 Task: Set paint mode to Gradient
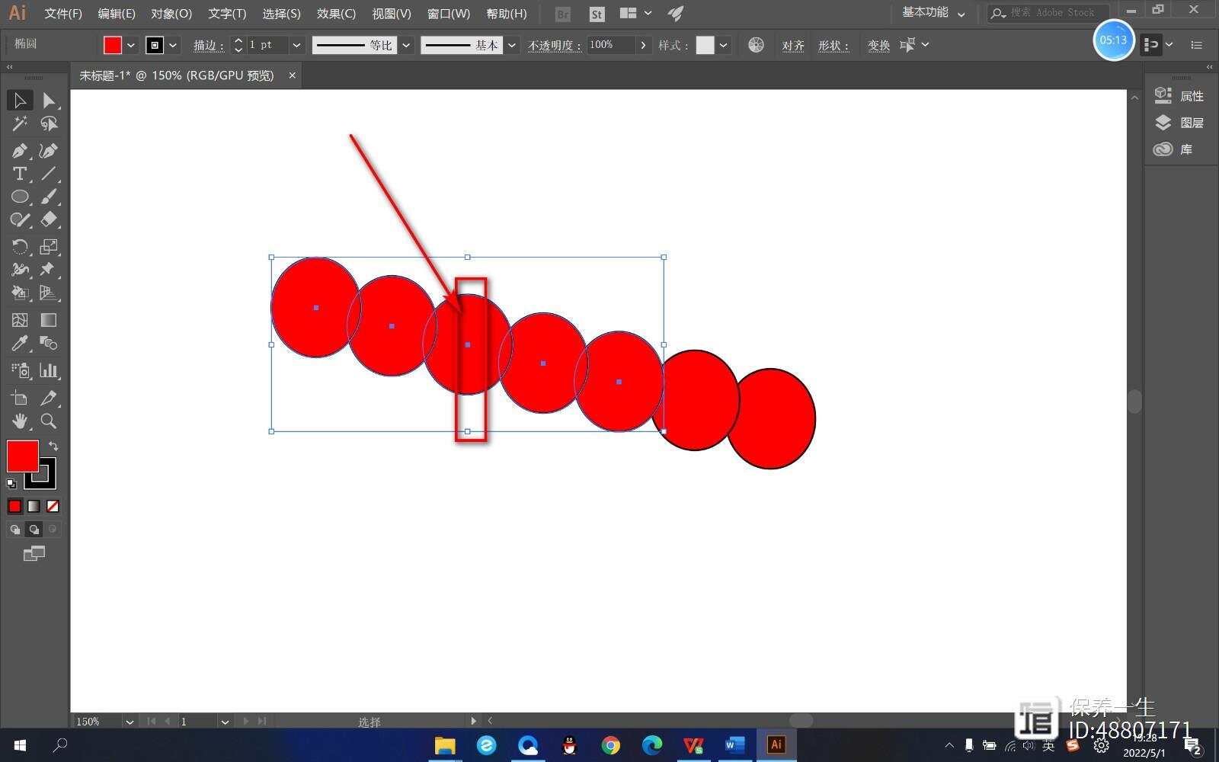34,506
